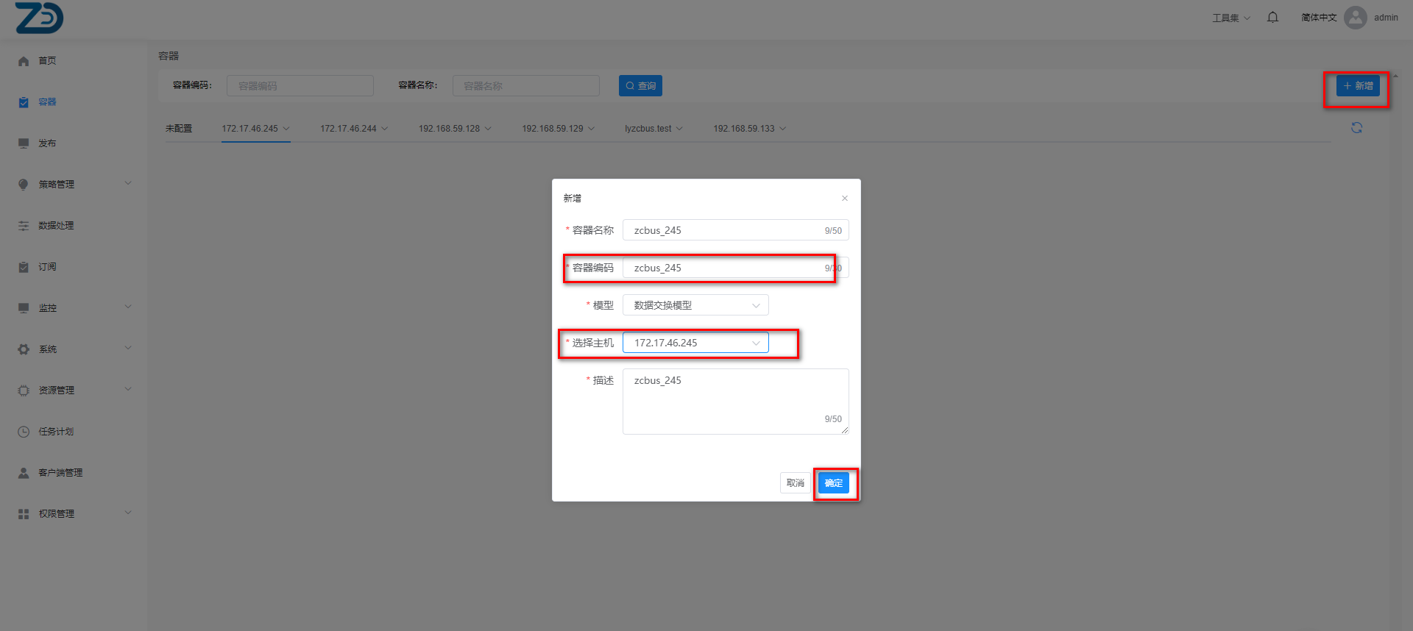
Task: Expand the 工具集 menu
Action: [x=1230, y=18]
